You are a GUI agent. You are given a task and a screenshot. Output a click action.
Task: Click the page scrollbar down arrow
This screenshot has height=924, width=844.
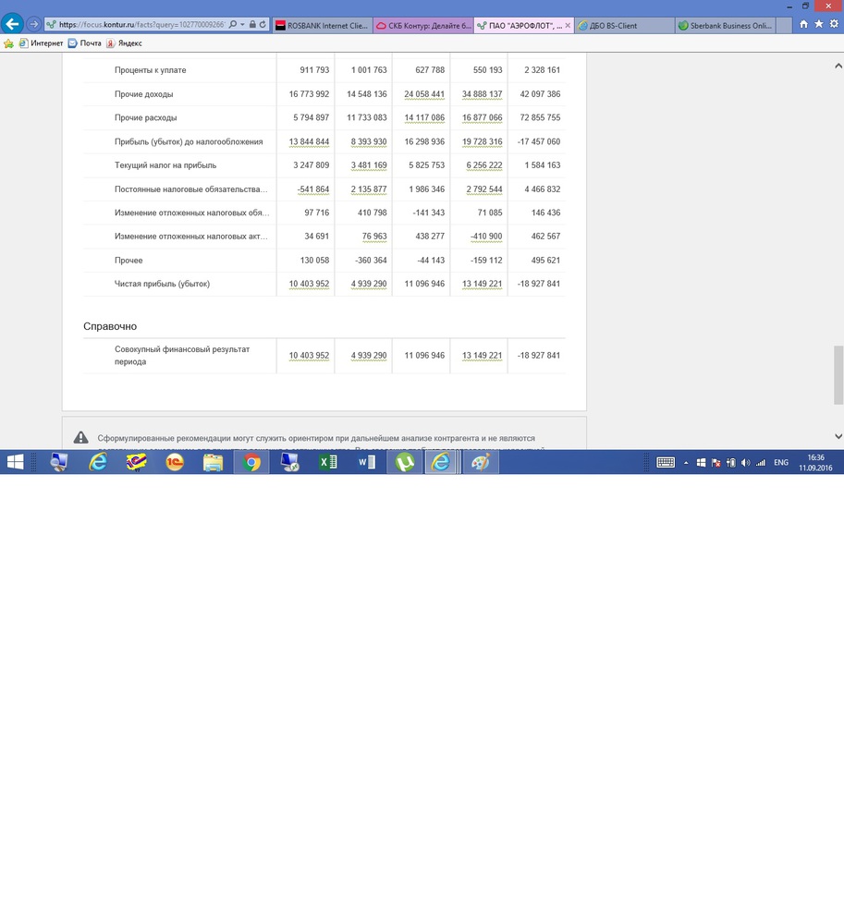(838, 437)
